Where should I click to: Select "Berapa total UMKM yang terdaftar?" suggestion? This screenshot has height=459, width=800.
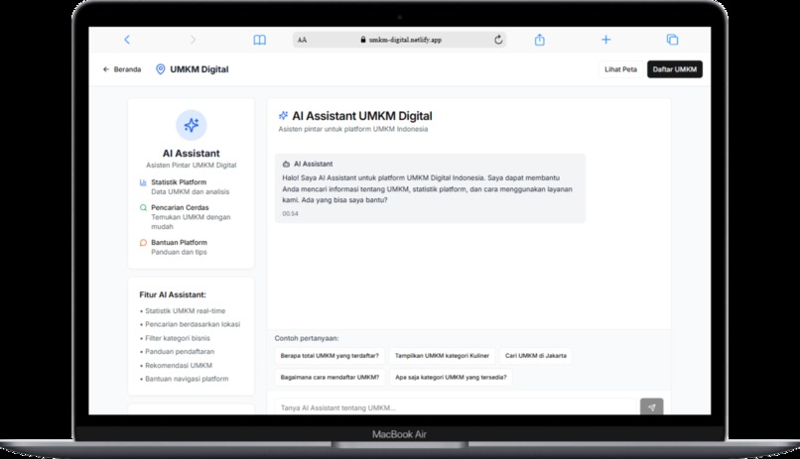[x=330, y=356]
